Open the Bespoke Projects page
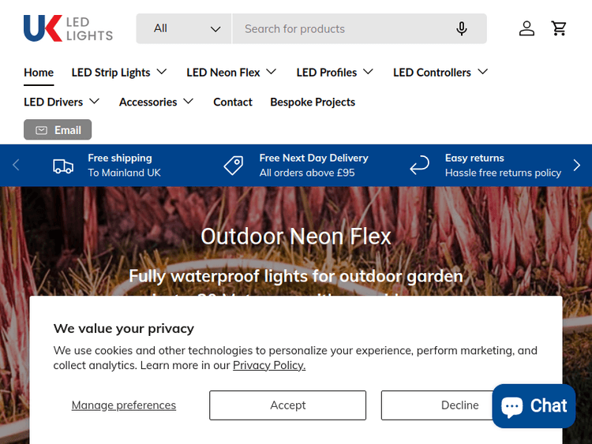This screenshot has width=592, height=444. click(313, 102)
